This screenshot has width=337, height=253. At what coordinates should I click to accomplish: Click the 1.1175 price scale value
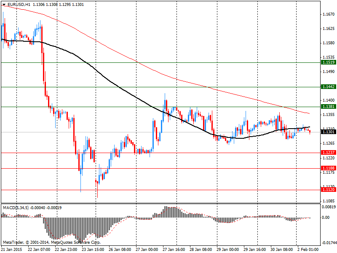pos(329,172)
